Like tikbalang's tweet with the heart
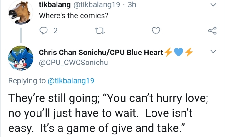This screenshot has height=137, width=225. pos(156,31)
